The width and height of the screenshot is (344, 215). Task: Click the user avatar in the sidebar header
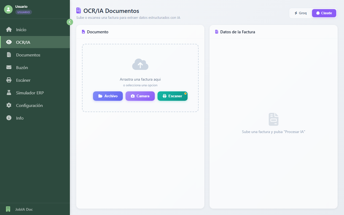click(8, 9)
